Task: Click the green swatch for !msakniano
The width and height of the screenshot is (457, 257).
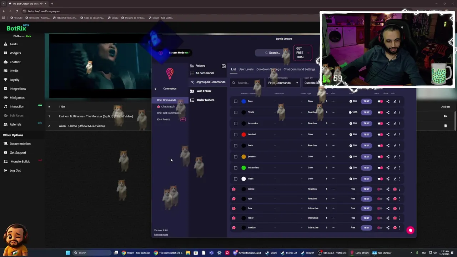Action: pos(243,168)
